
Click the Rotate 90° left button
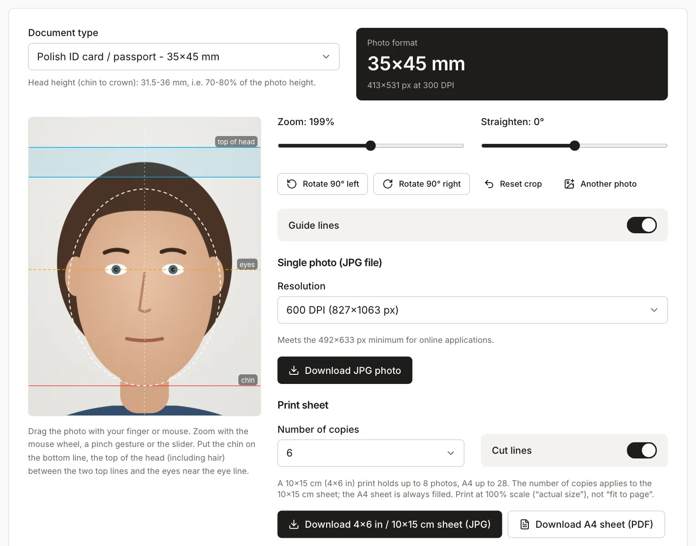[x=322, y=184]
